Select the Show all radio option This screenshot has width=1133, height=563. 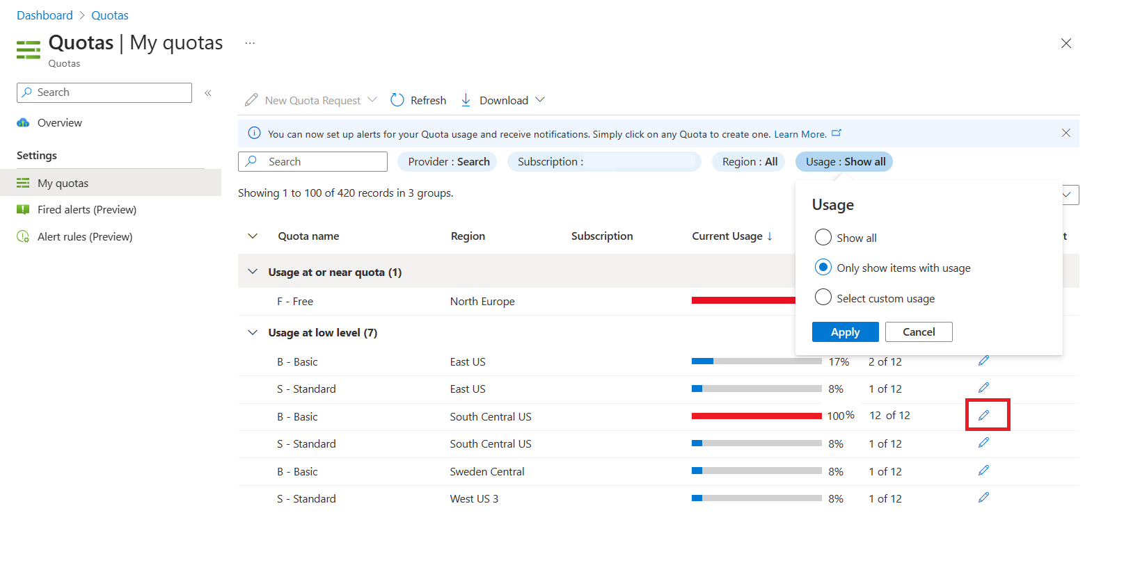point(823,237)
